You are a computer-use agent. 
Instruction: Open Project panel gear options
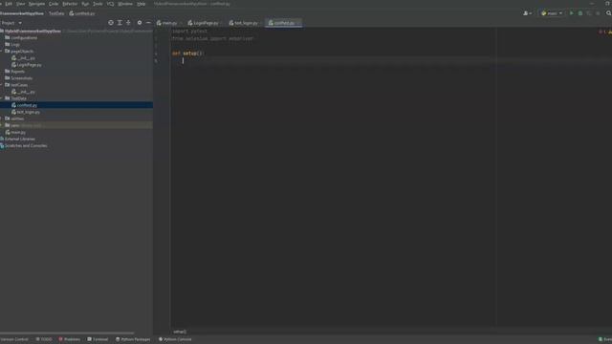point(140,23)
